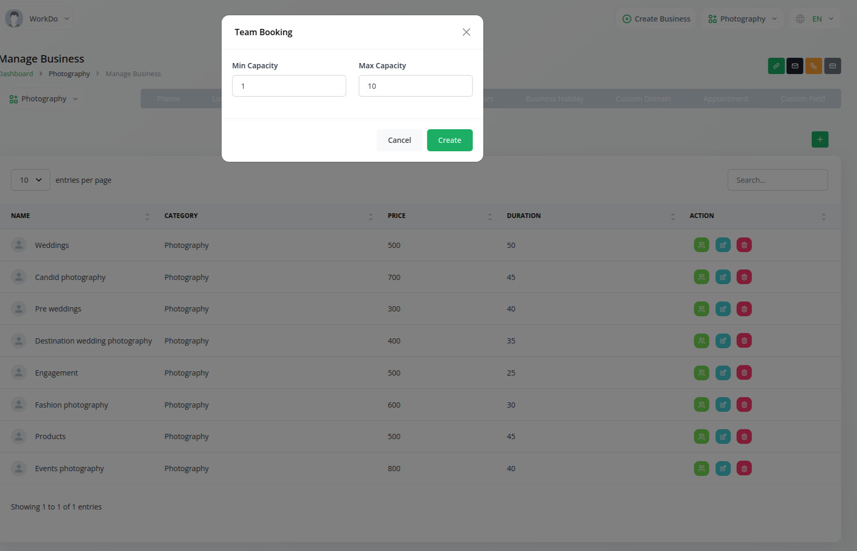Click the Dashboard breadcrumb link
Viewport: 857px width, 551px height.
16,74
